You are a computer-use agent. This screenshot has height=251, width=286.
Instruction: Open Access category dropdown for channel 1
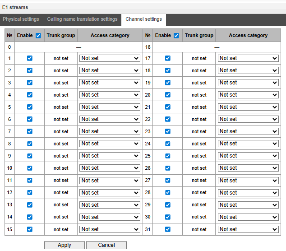click(110, 58)
